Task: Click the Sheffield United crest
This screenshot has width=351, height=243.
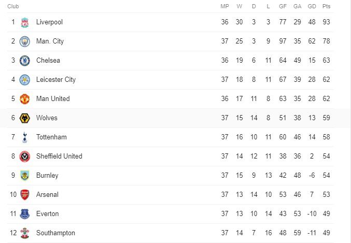Action: (24, 156)
